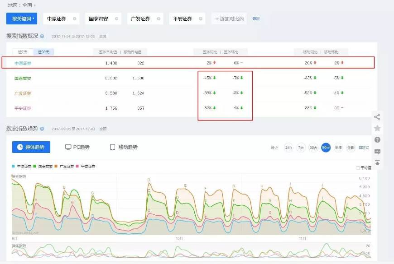
Task: Open help icon beside 搜索指数趋势
Action: tap(42, 129)
